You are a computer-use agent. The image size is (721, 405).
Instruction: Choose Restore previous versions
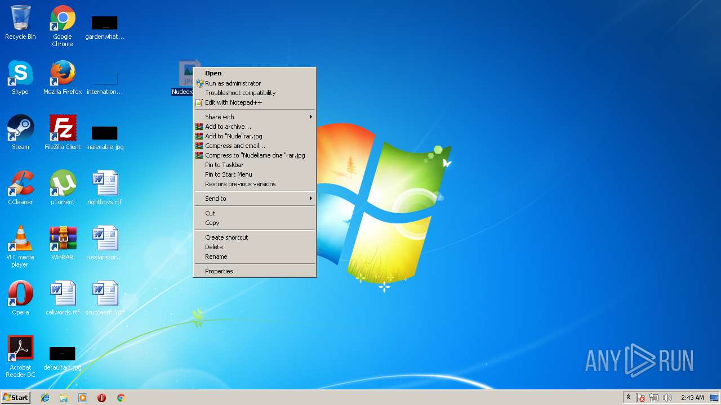click(x=255, y=184)
